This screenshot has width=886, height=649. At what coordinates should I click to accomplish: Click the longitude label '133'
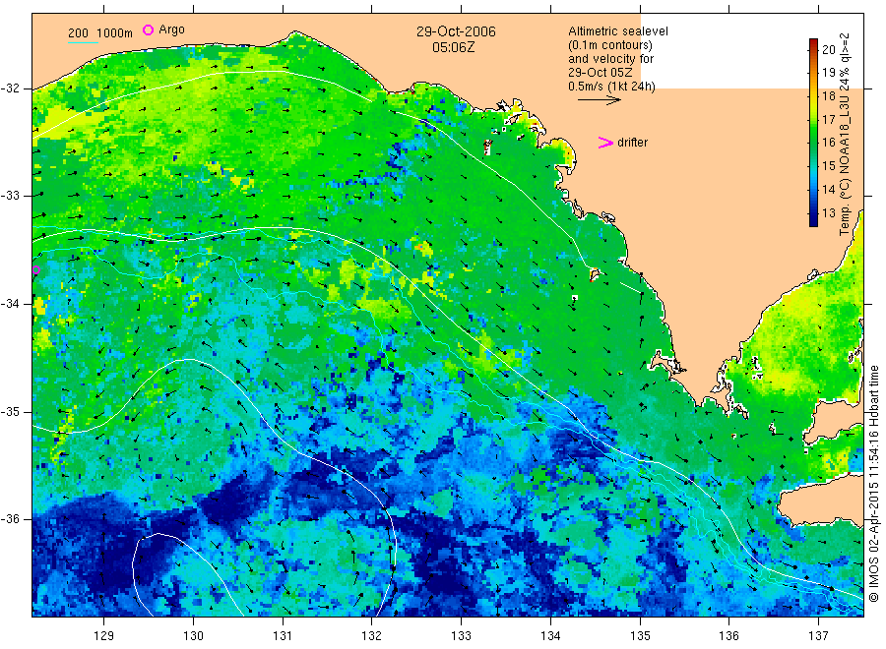coord(461,635)
